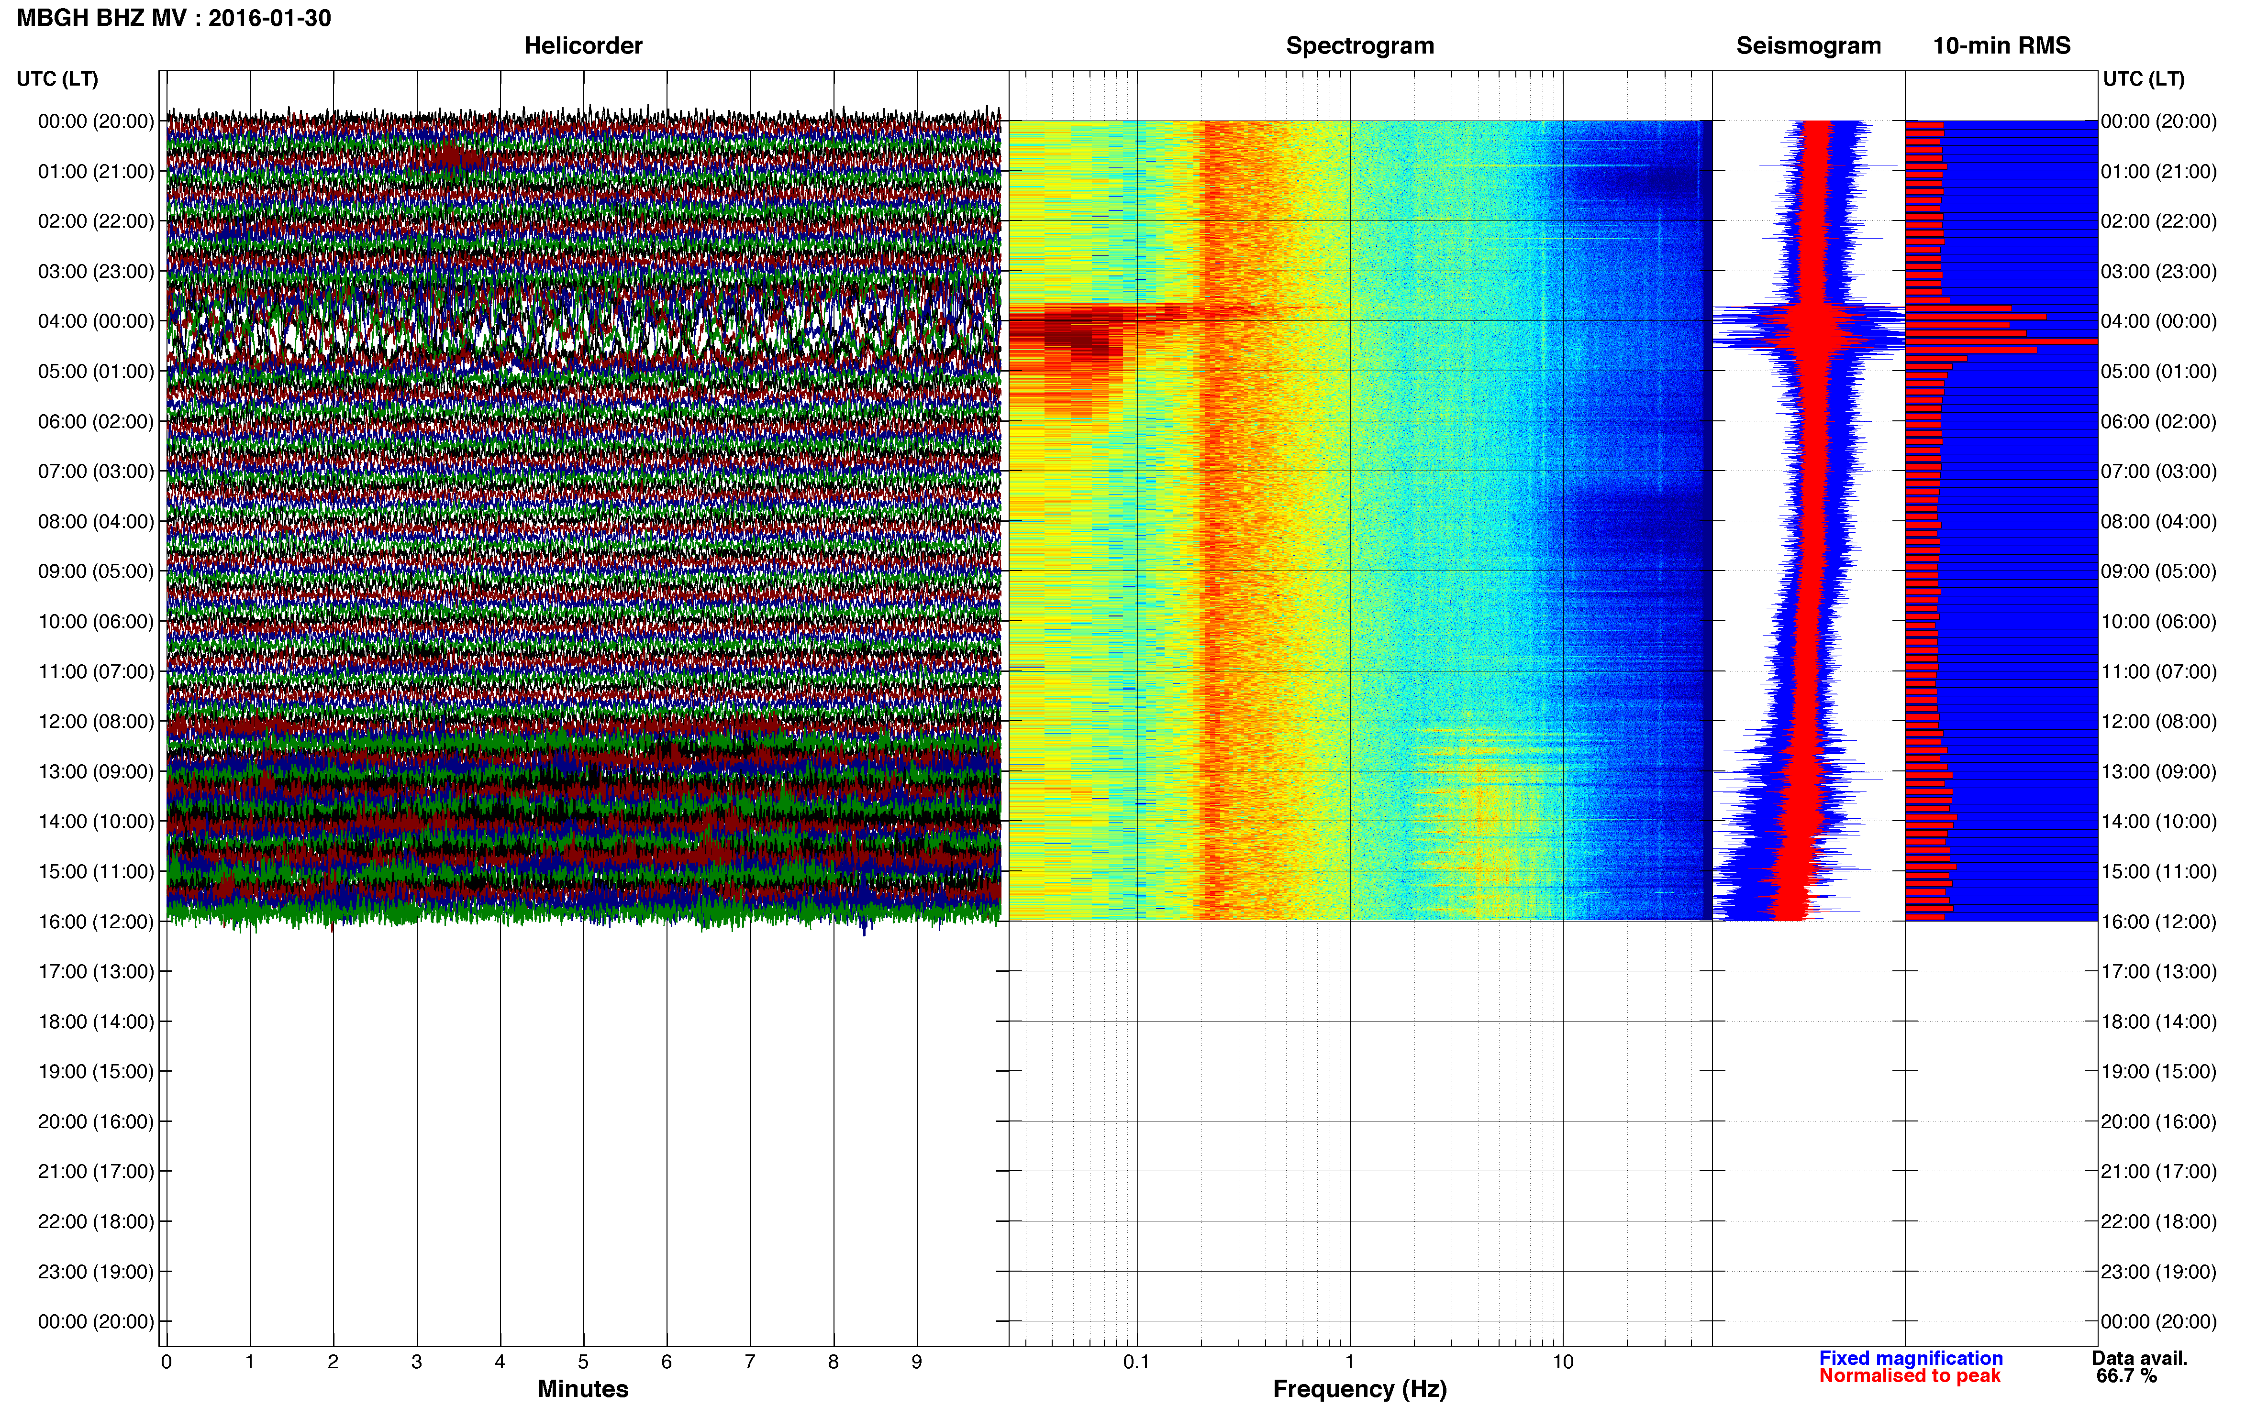
Task: Click the right time label '05:00 (01:00)'
Action: pyautogui.click(x=2158, y=371)
